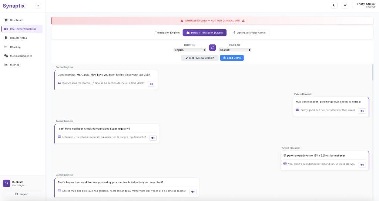The height and width of the screenshot is (201, 379).
Task: Click the Clinical Notes document icon
Action: coord(6,38)
